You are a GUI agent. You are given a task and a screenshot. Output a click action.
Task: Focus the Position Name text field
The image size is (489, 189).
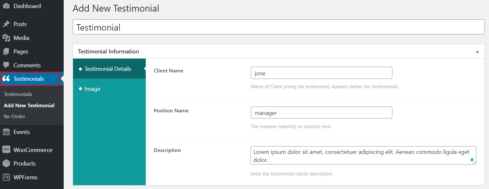[322, 113]
